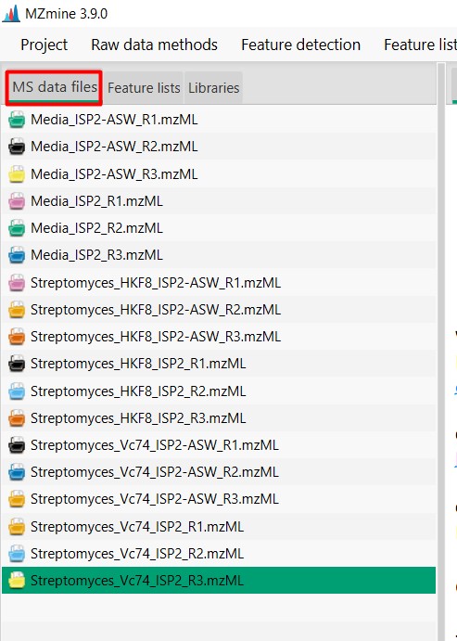This screenshot has height=641, width=457.
Task: Click file icon of Streptomyces_Vc74_ISP2-ASW_R2.mzML
Action: coord(17,472)
